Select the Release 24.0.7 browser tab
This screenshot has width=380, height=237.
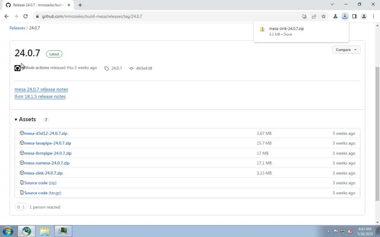[38, 5]
